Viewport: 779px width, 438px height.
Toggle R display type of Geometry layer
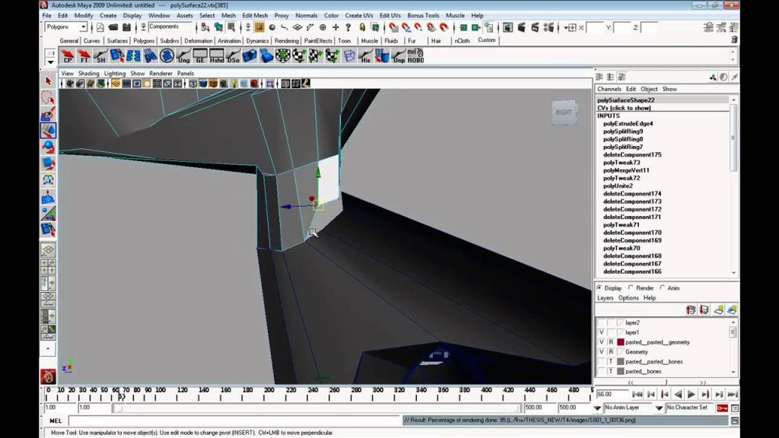coord(611,351)
